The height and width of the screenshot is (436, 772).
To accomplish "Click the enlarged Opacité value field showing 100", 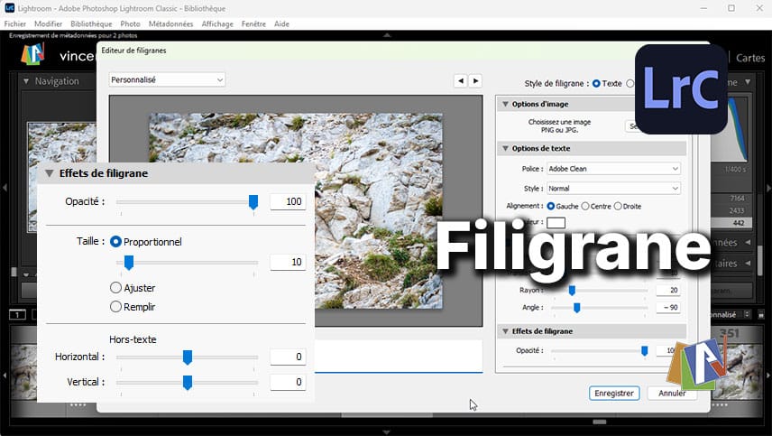I will (x=288, y=201).
